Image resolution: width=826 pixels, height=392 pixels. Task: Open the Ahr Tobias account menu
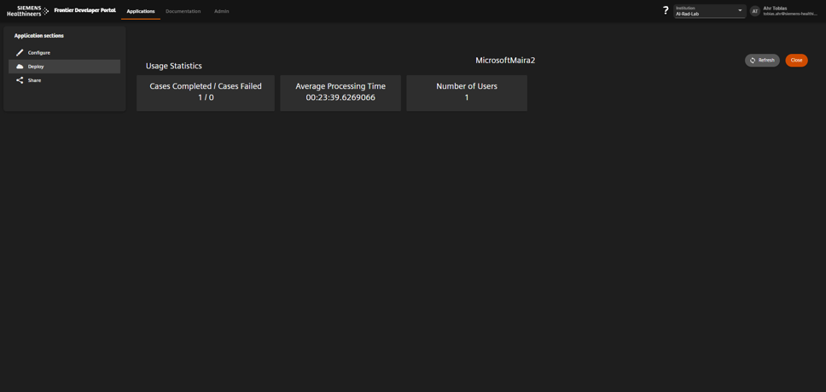point(789,11)
